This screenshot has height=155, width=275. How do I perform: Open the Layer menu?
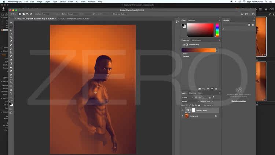pos(47,1)
